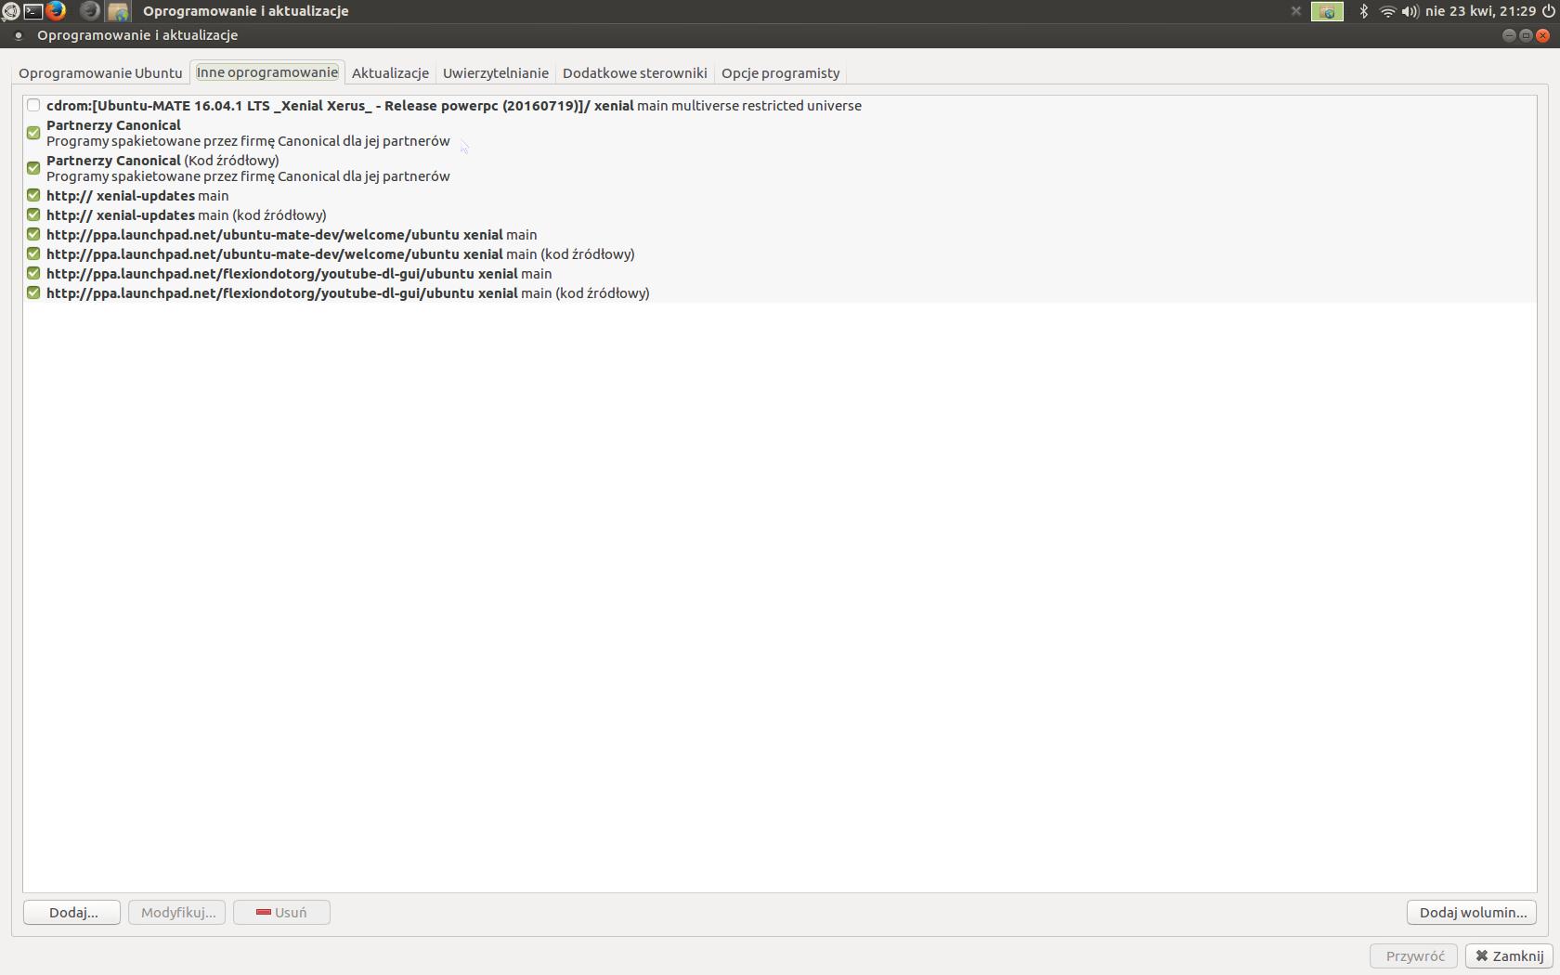
Task: Uncheck youtube-dl-gui main (kod źródłowy) checkbox
Action: point(33,292)
